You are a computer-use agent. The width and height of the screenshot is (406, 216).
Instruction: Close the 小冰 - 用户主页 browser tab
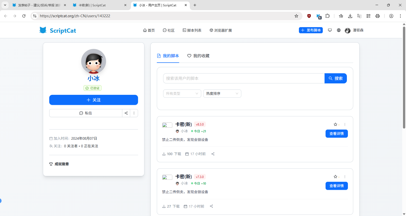click(186, 5)
